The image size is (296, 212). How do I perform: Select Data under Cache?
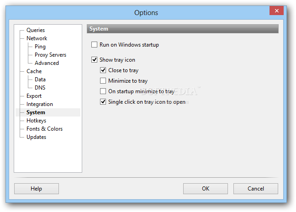(x=40, y=79)
